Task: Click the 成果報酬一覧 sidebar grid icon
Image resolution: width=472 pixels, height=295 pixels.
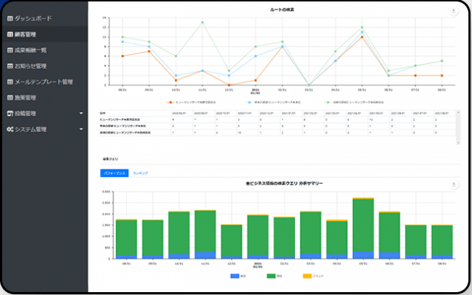Action: pyautogui.click(x=10, y=50)
